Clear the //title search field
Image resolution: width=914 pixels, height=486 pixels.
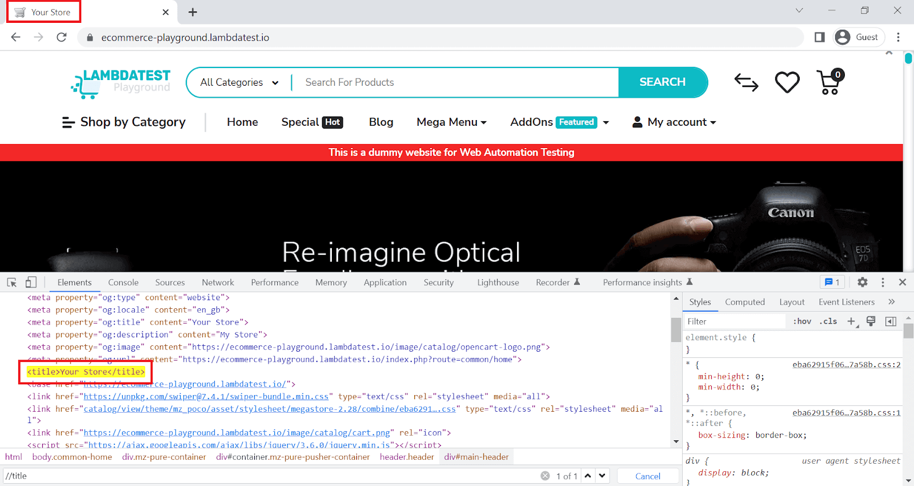point(546,476)
